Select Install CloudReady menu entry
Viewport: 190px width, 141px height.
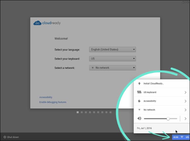pyautogui.click(x=153, y=83)
